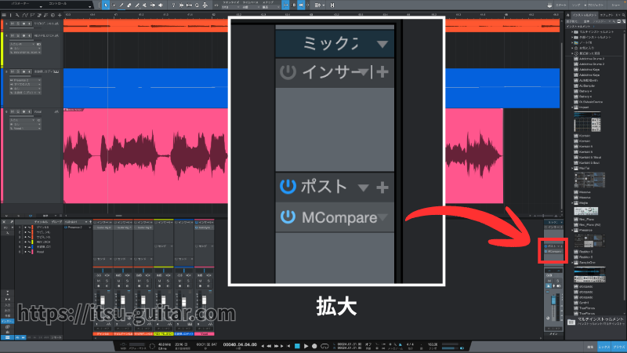
Task: Click the first mixer channel pan slider
Action: point(103,271)
